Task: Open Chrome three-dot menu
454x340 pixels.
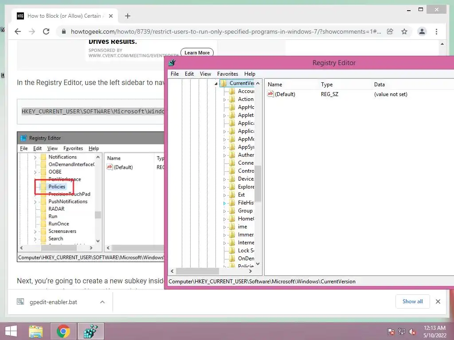Action: (x=436, y=31)
